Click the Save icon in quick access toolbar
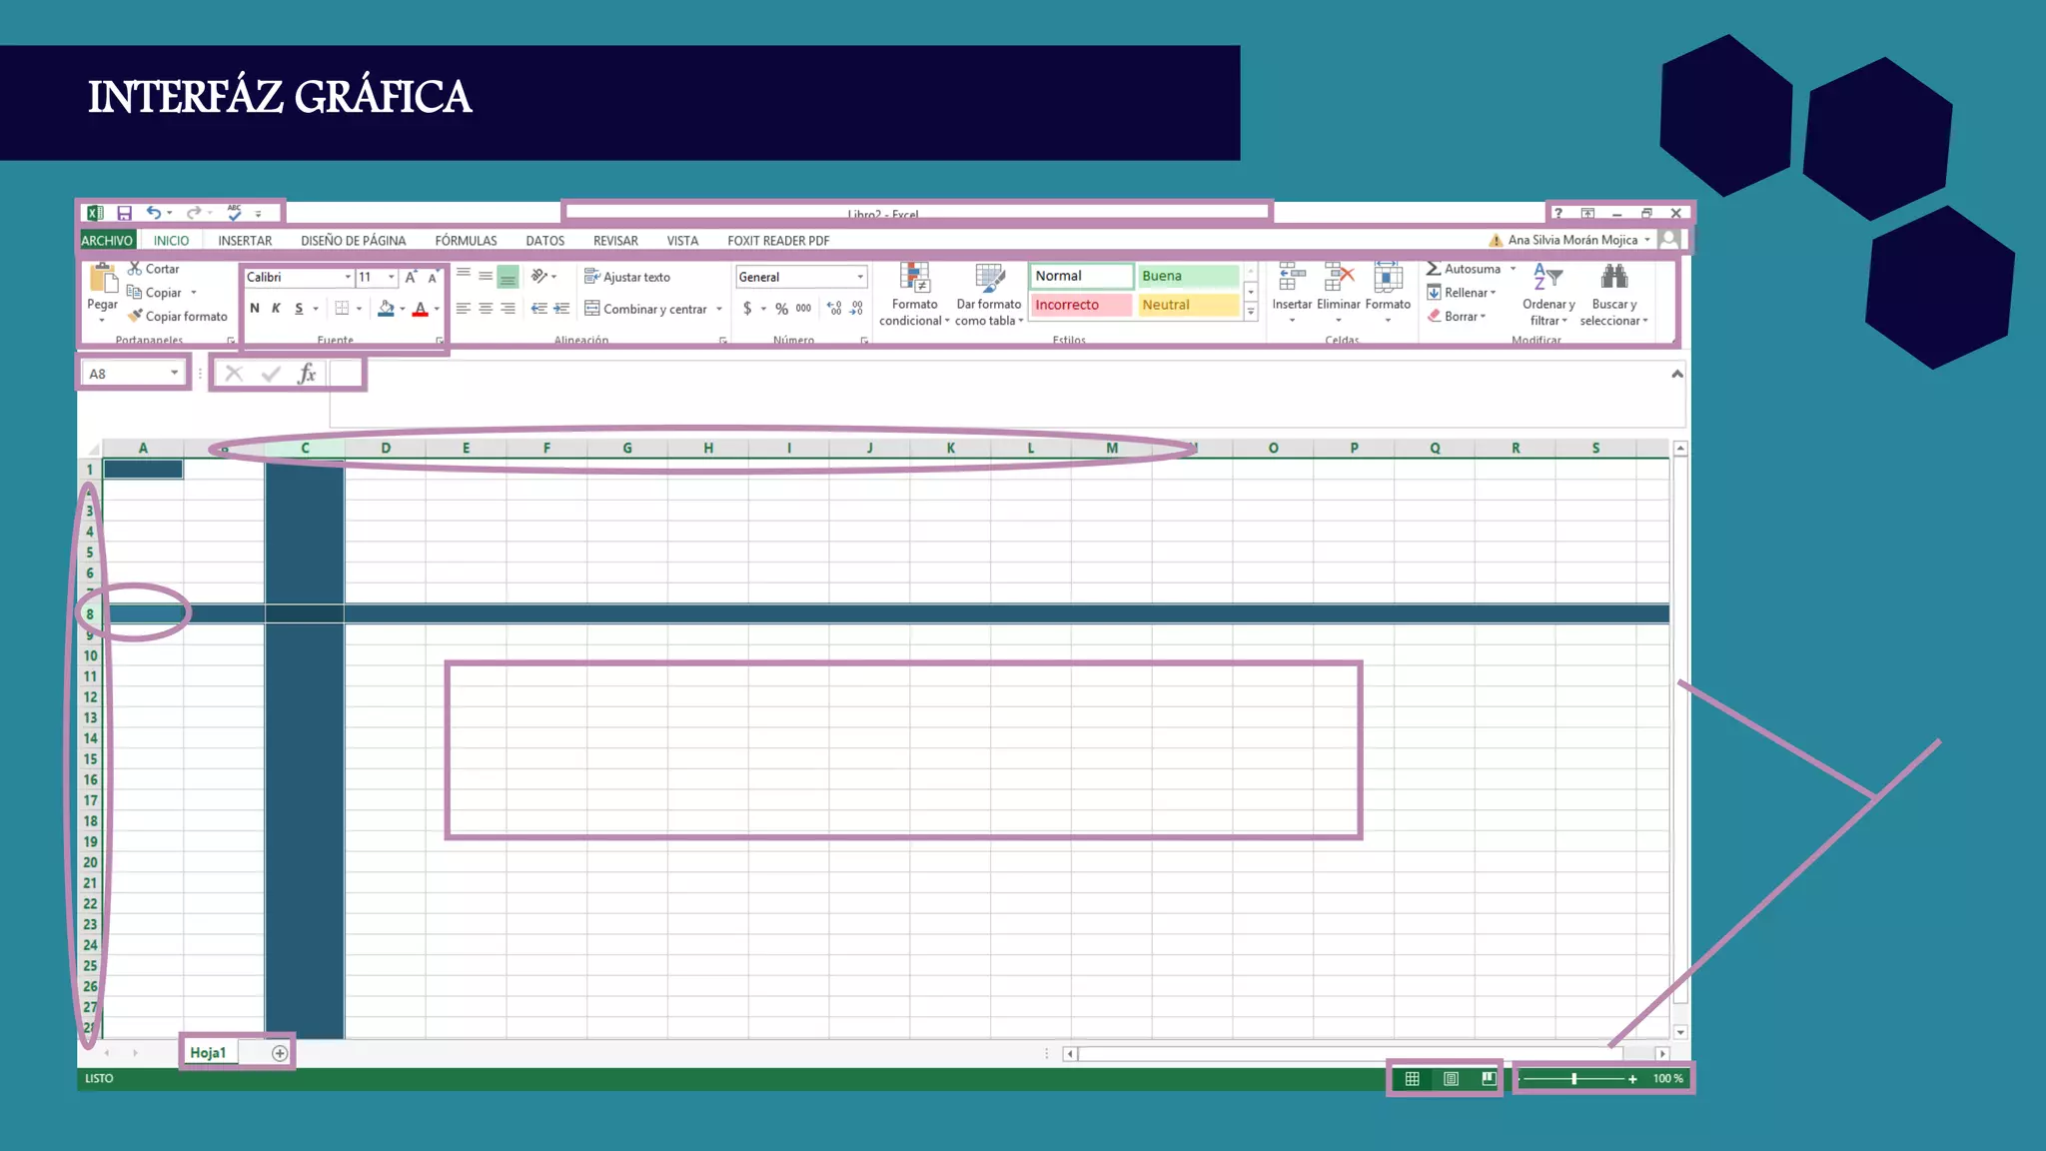 124,213
